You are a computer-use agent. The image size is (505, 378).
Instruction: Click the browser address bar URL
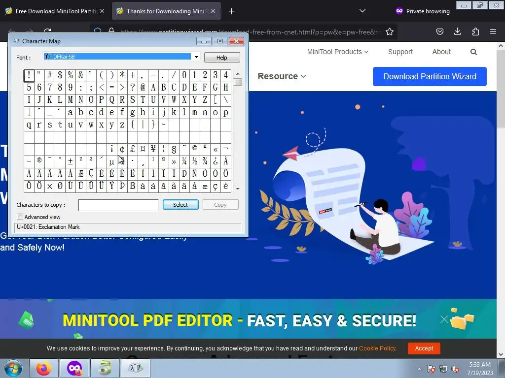(x=250, y=32)
